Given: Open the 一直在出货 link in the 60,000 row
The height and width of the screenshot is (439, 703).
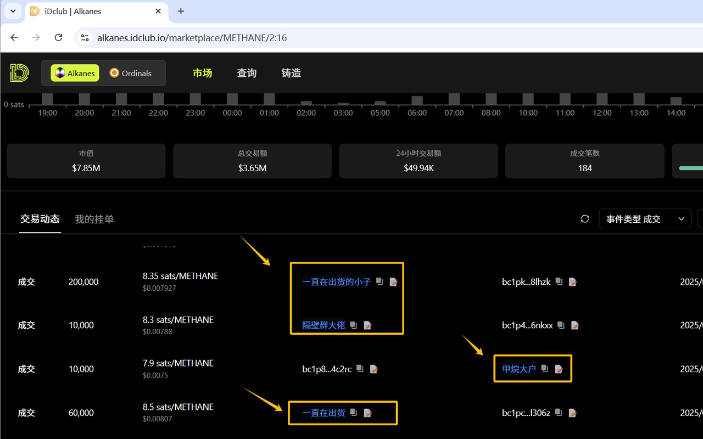Looking at the screenshot, I should coord(323,413).
